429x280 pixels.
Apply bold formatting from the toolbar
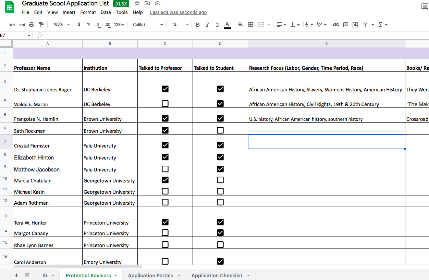(198, 24)
